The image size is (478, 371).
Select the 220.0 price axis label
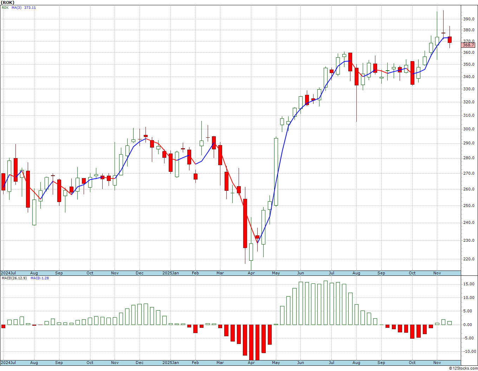[469, 259]
